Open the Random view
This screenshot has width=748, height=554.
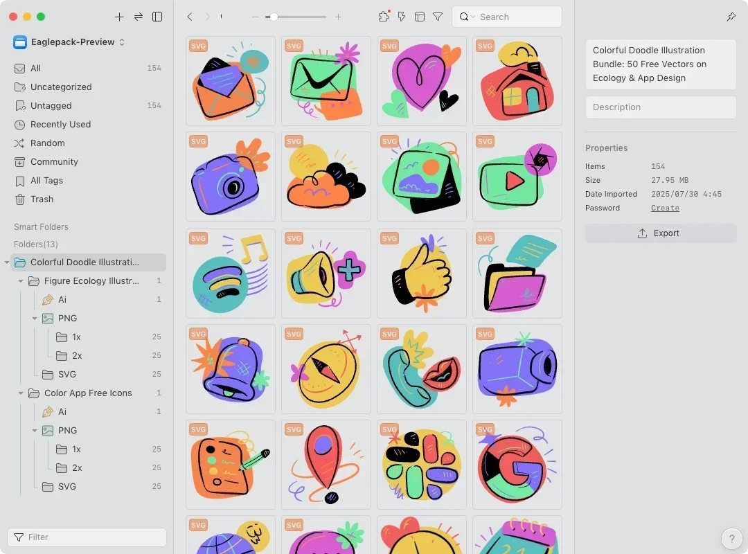(x=88, y=143)
